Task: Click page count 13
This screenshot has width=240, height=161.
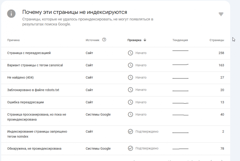Action: [222, 102]
